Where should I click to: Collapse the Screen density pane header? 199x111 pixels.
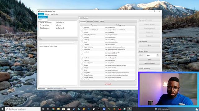(150, 51)
